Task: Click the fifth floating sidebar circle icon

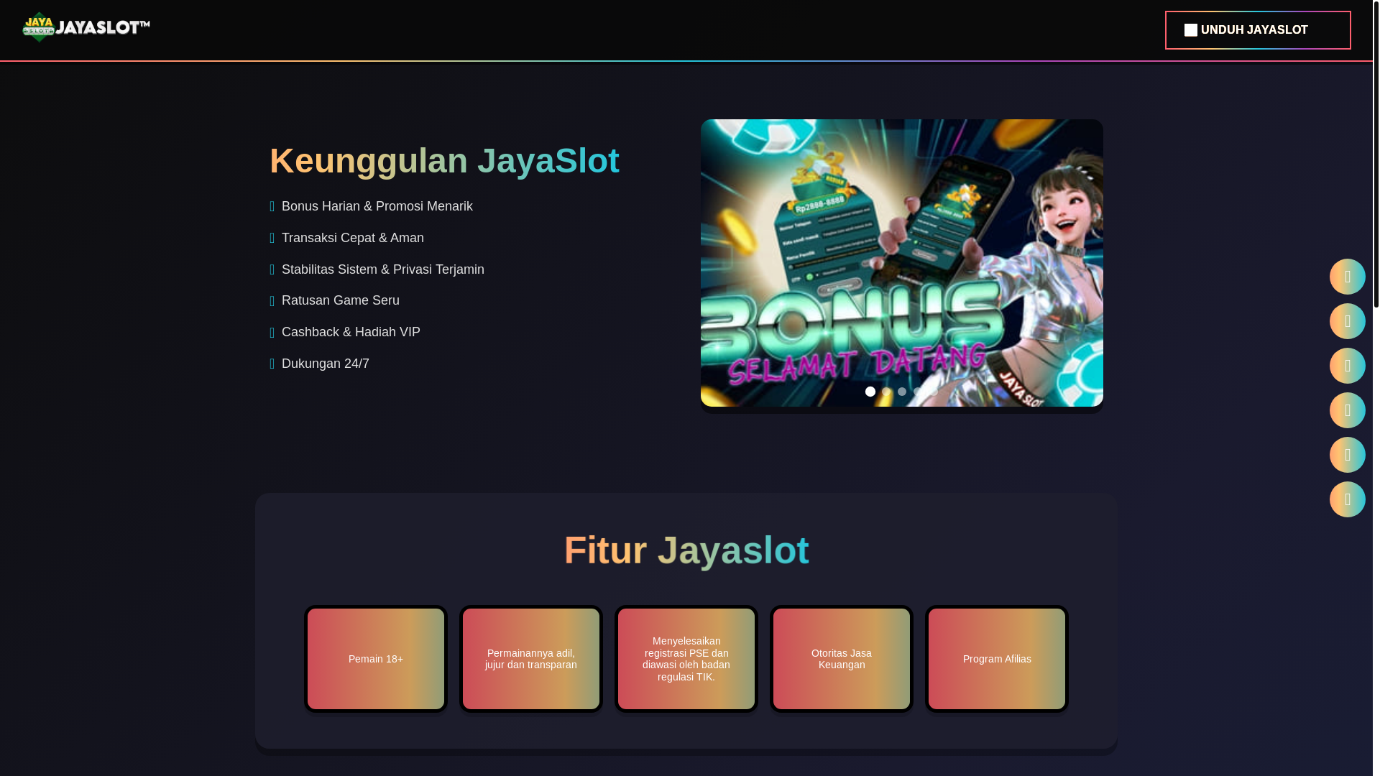Action: (x=1348, y=455)
